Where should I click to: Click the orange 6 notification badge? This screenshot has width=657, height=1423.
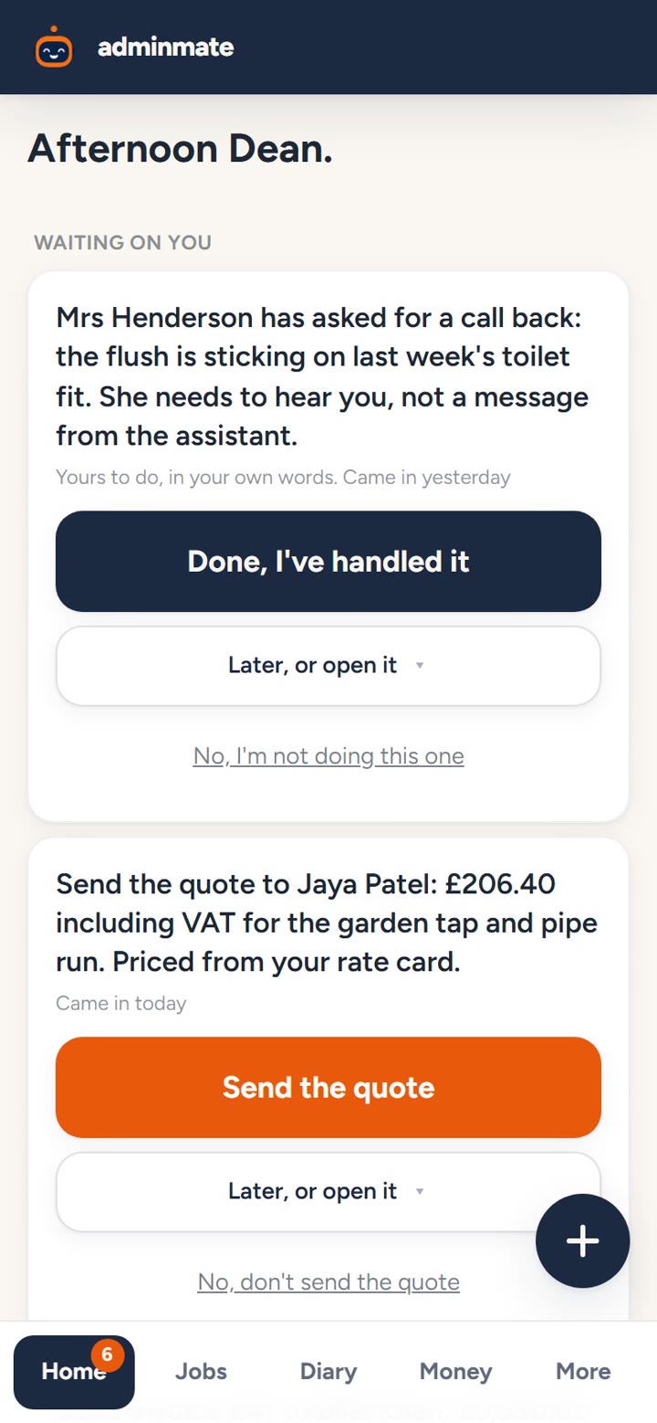pos(107,1354)
